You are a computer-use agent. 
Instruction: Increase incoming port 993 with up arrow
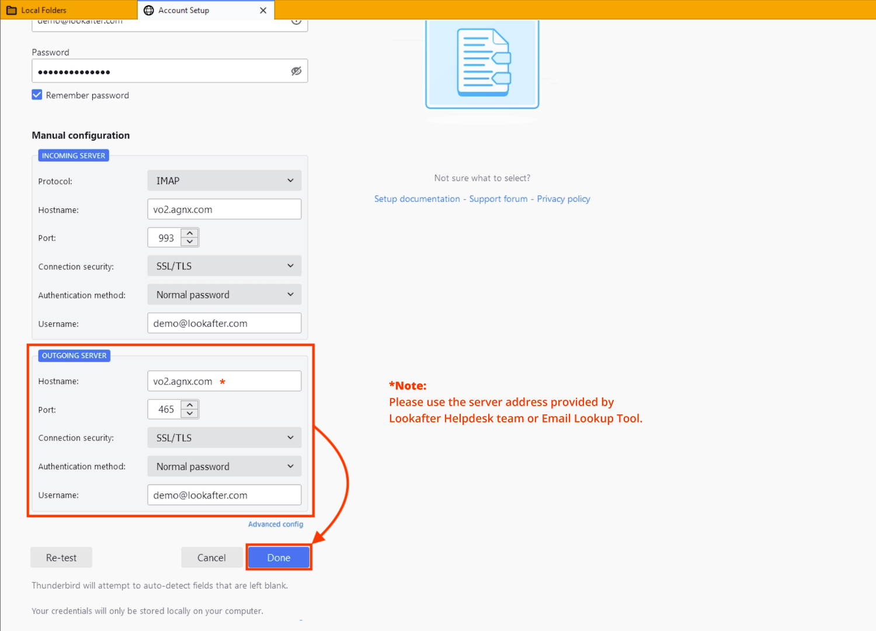pos(190,233)
